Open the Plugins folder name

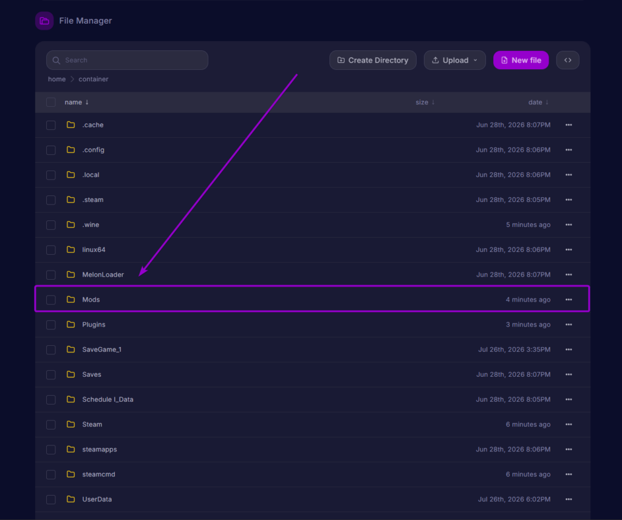94,325
